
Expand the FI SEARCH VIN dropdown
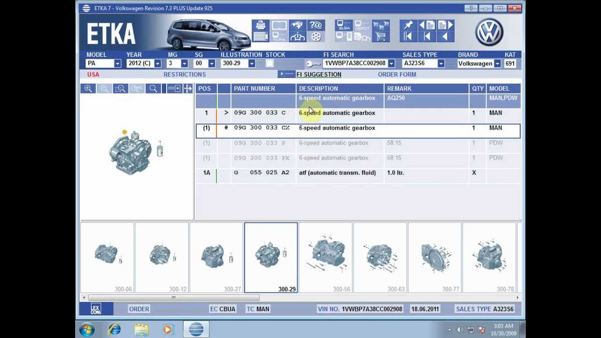click(x=391, y=64)
